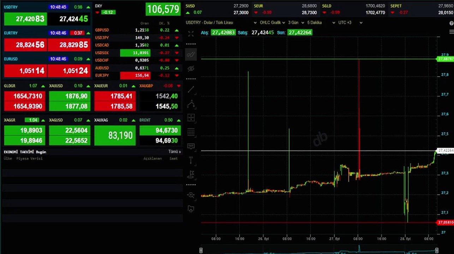Open the 3 Gün range dropdown
This screenshot has width=454, height=254.
click(x=296, y=23)
